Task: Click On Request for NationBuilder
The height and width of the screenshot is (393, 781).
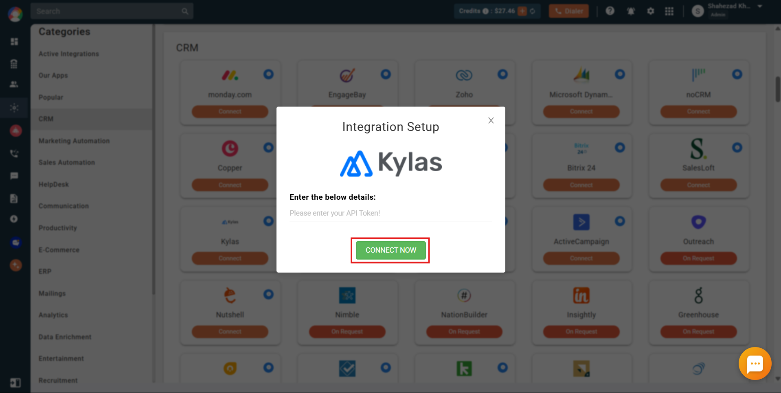Action: (x=464, y=332)
